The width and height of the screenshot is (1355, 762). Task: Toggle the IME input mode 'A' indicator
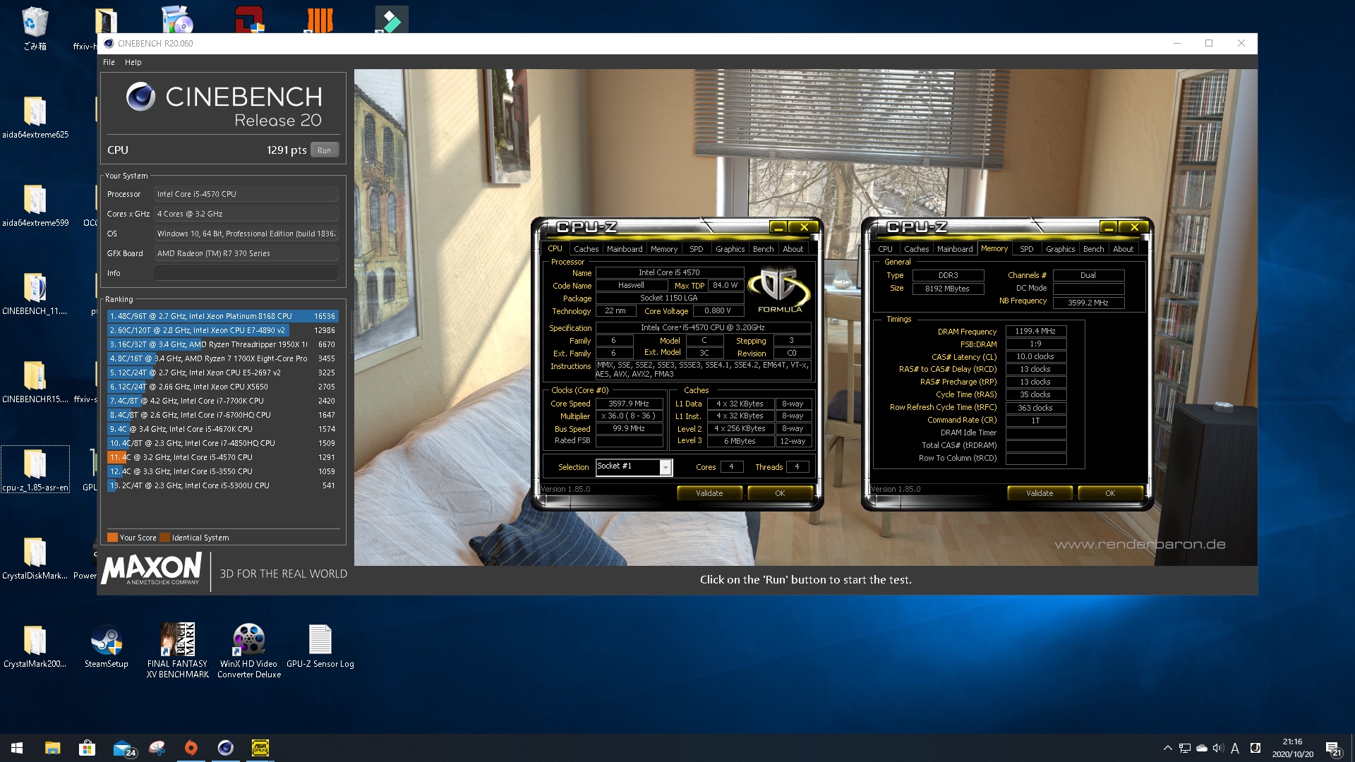click(1235, 748)
